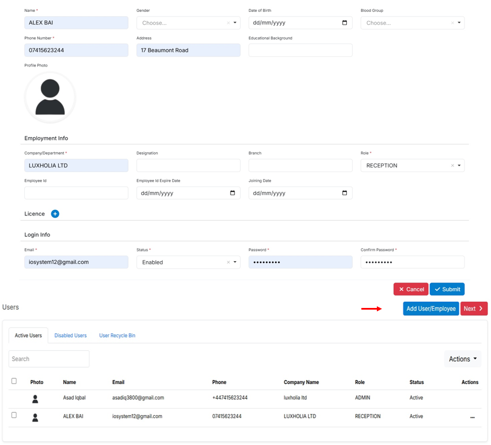Open calendar picker for Date of Birth
The image size is (491, 445).
[345, 23]
